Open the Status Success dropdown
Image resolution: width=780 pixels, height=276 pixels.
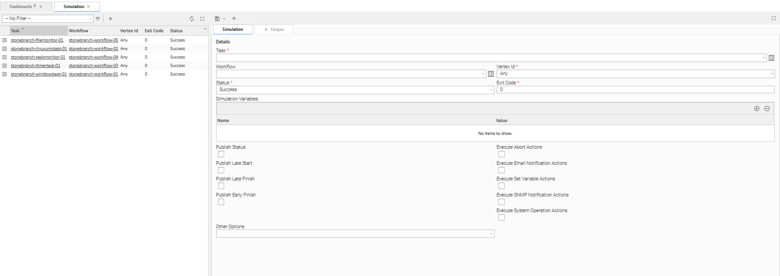point(355,90)
